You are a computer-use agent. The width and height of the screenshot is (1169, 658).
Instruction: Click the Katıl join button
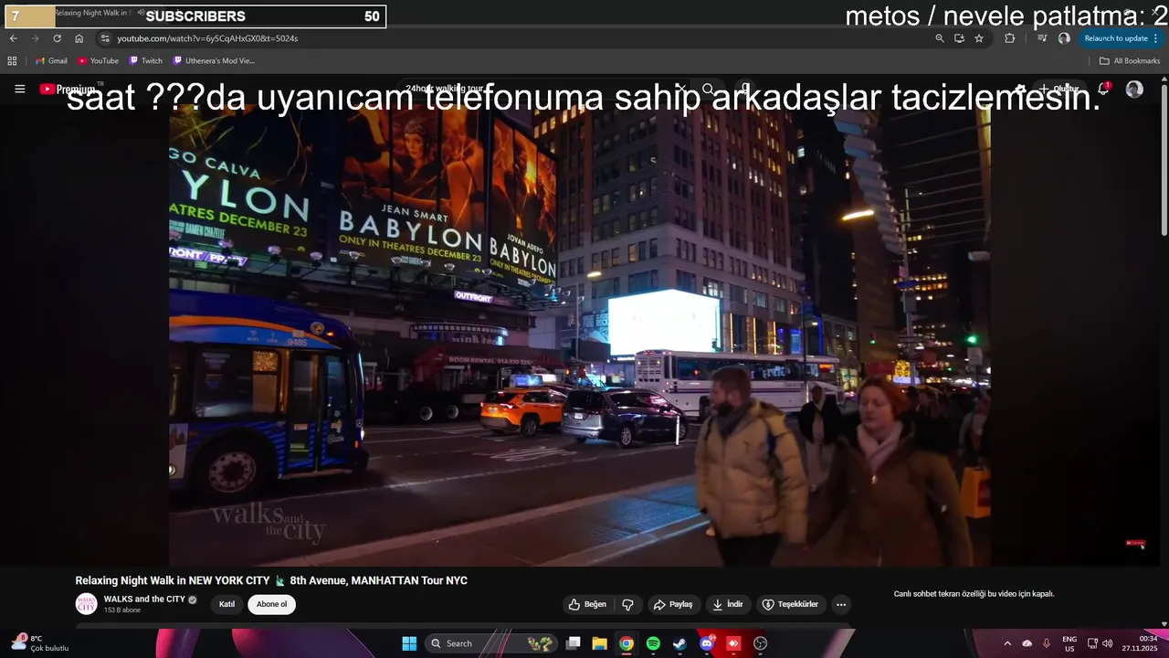coord(226,604)
